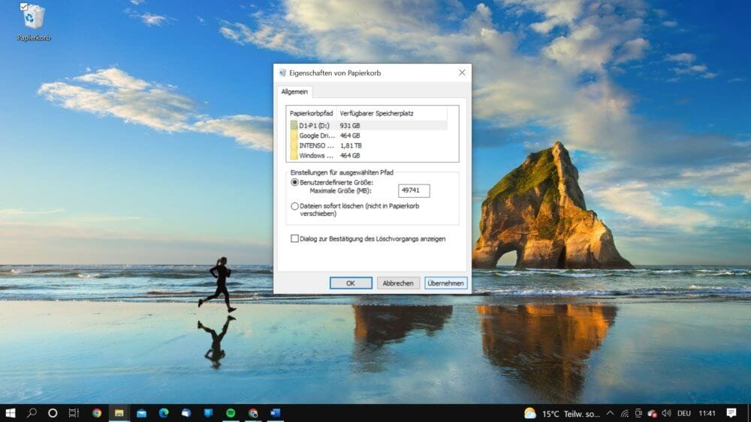Open the Mail app in taskbar
This screenshot has width=751, height=422.
(x=141, y=413)
